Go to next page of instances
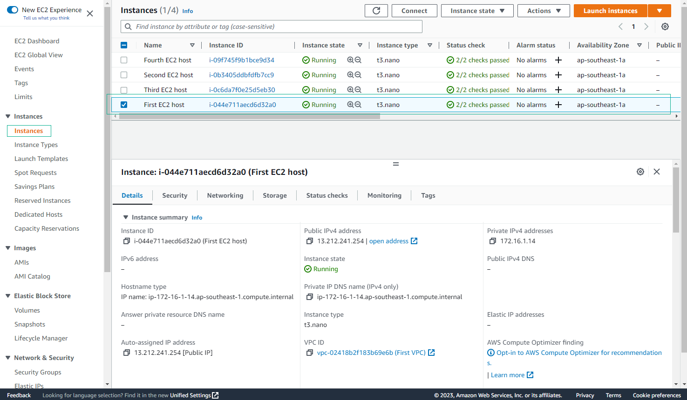 [646, 27]
